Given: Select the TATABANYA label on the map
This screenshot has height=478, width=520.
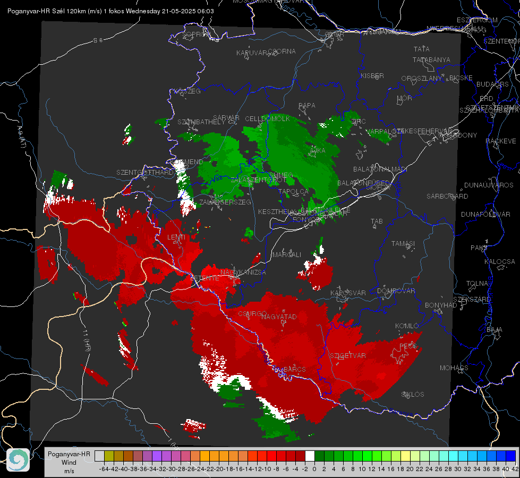Looking at the screenshot, I should pos(431,59).
